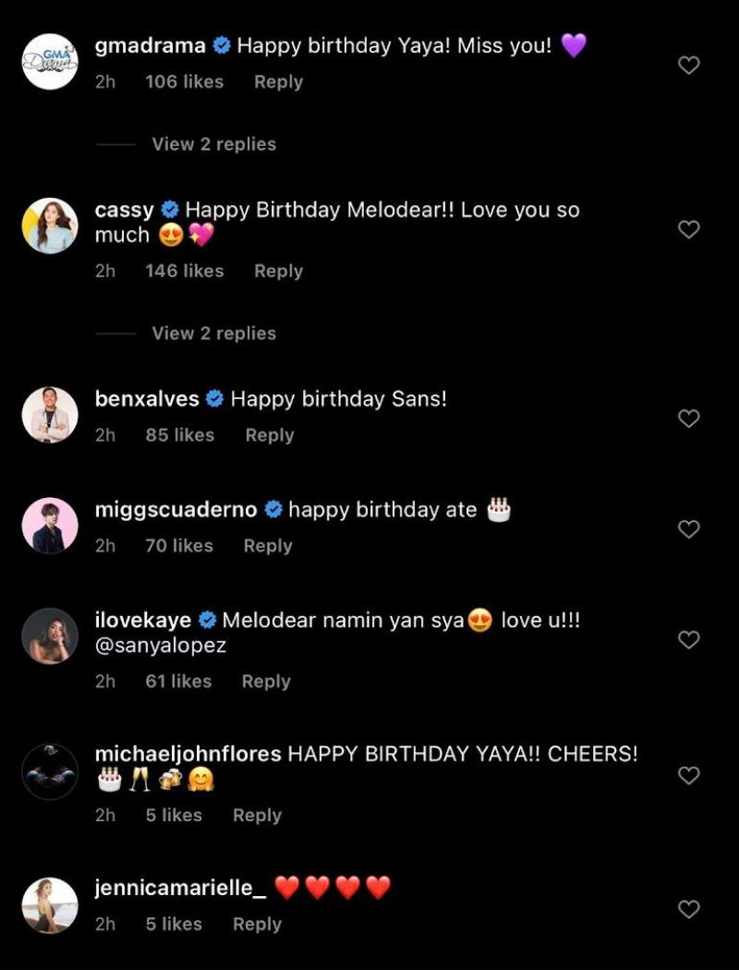Screen dimensions: 739x970
Task: Open cassy's profile avatar
Action: [50, 225]
